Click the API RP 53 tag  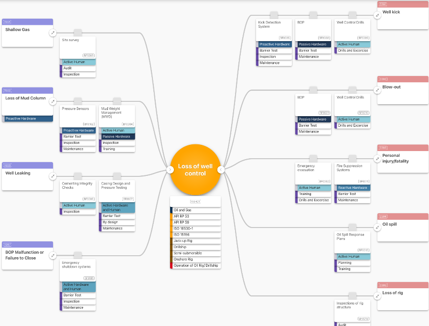[x=195, y=216]
